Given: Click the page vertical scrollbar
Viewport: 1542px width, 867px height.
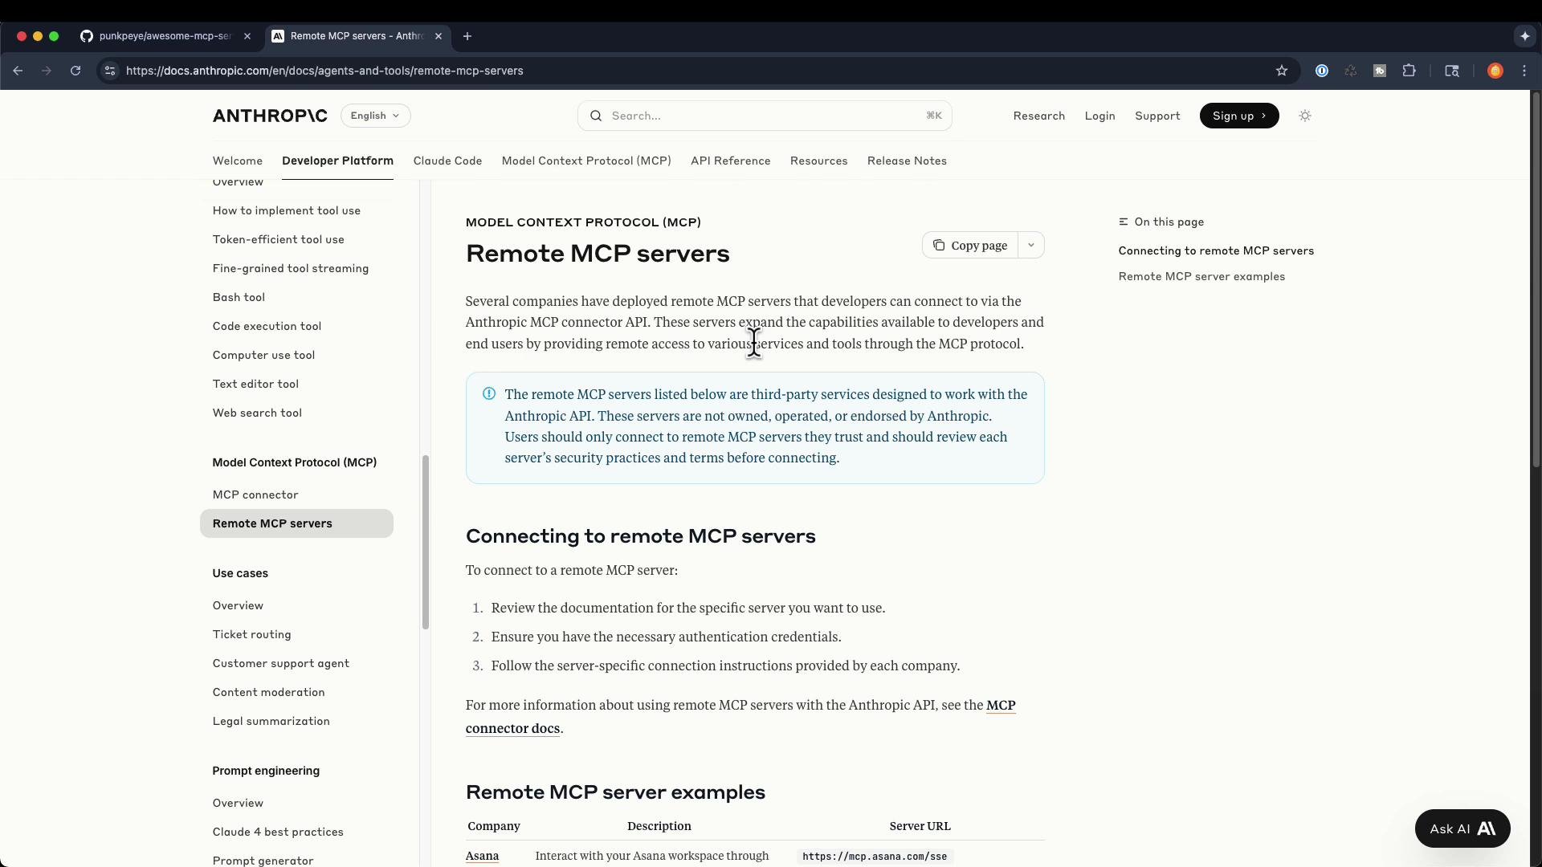Looking at the screenshot, I should pyautogui.click(x=1536, y=279).
